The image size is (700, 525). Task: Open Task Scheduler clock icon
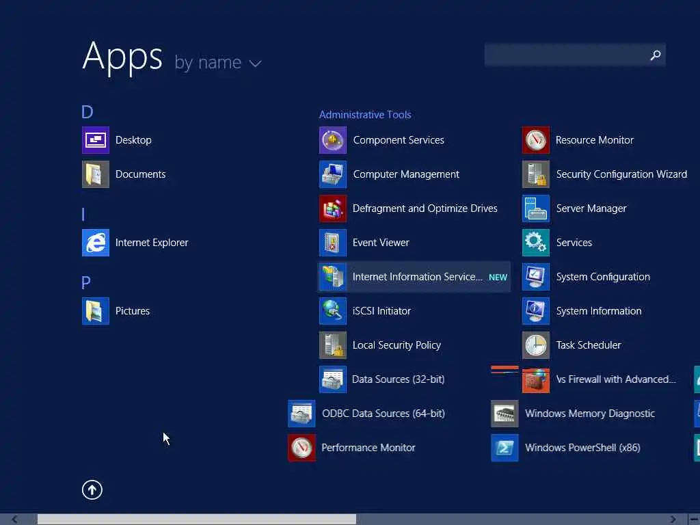pyautogui.click(x=536, y=345)
